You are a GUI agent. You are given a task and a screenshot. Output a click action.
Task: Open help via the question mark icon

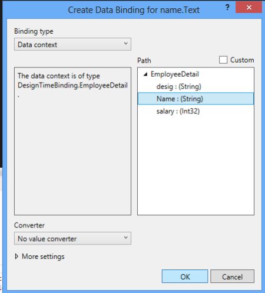[x=227, y=8]
